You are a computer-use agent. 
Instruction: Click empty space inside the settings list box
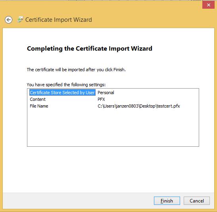tap(113, 128)
